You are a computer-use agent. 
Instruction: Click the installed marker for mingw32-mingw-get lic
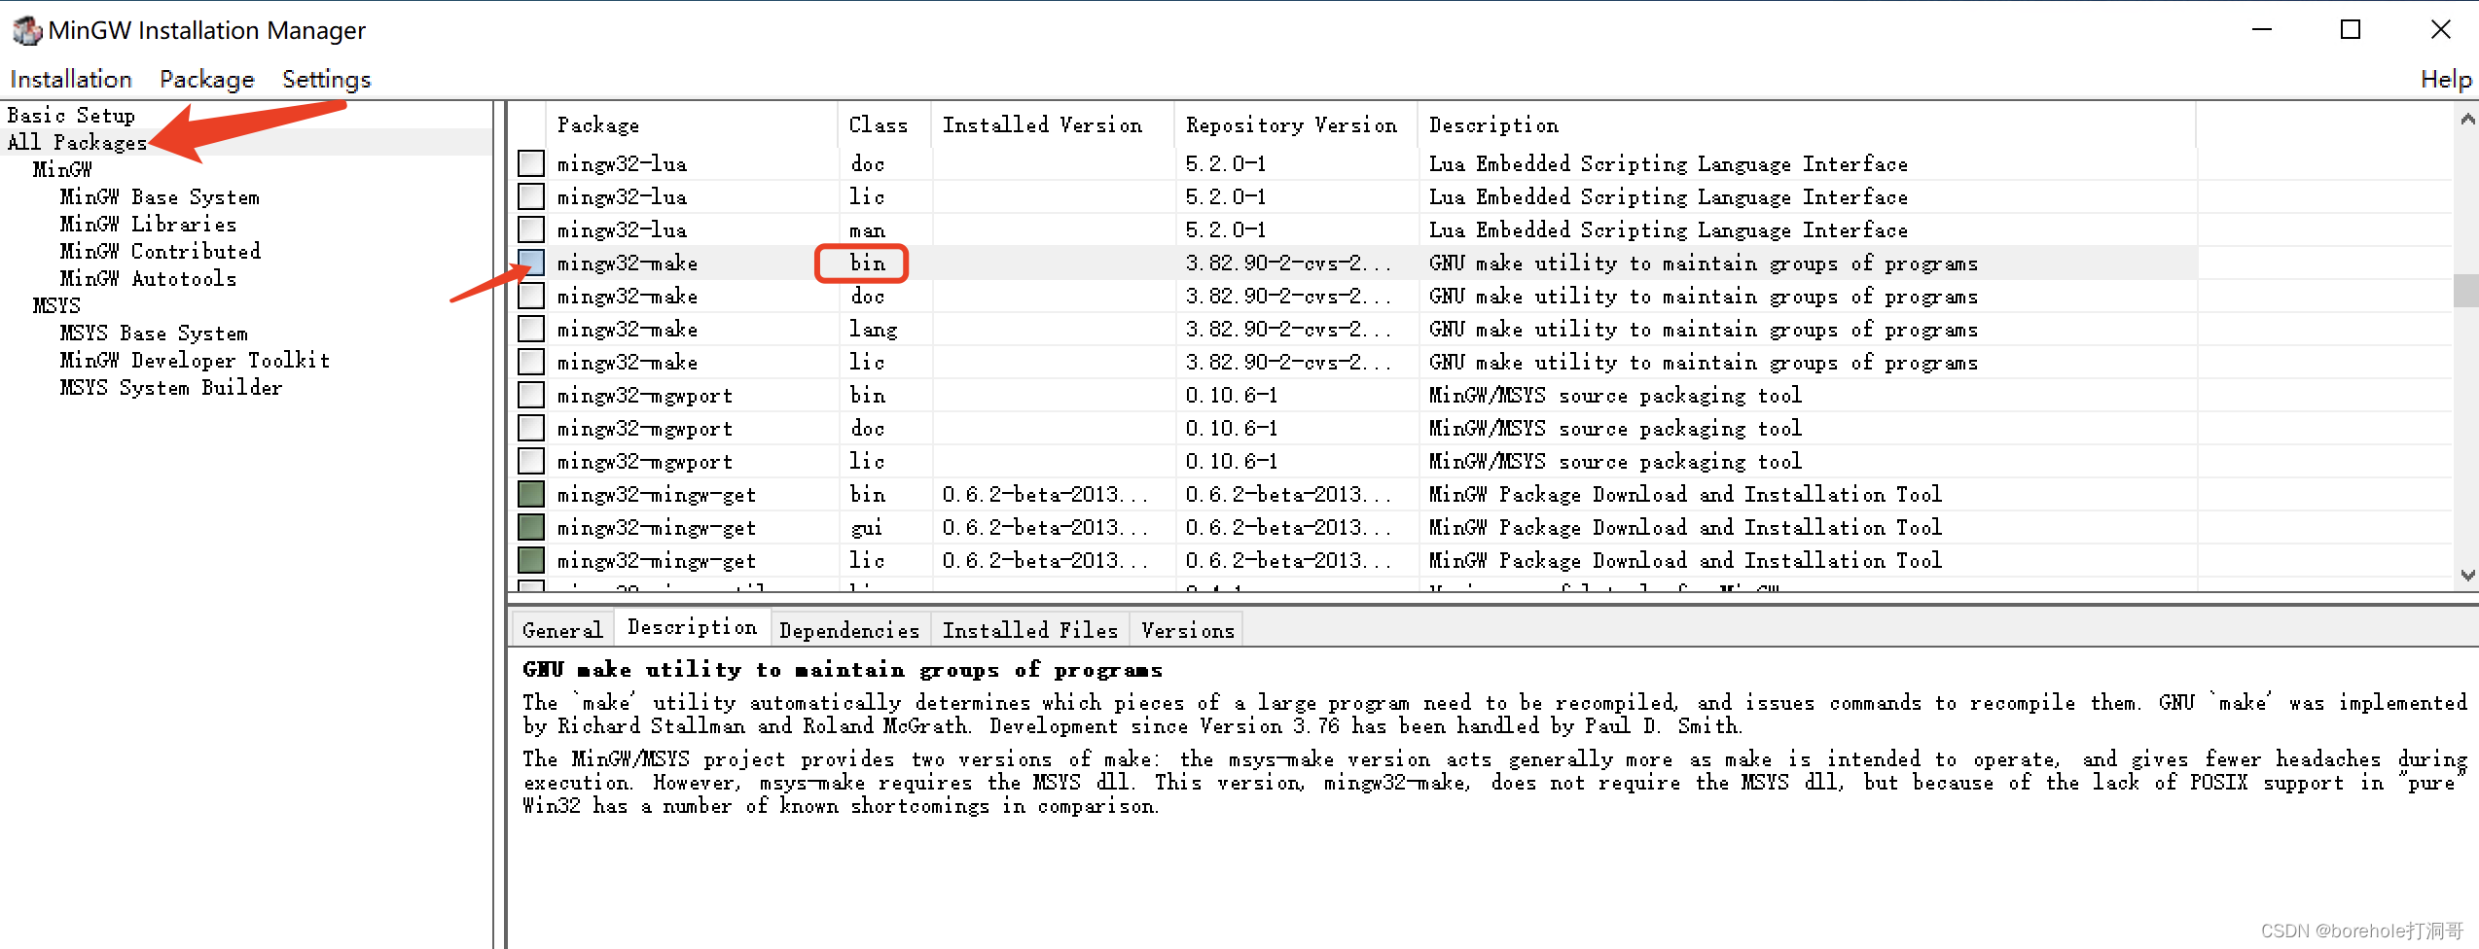tap(531, 561)
